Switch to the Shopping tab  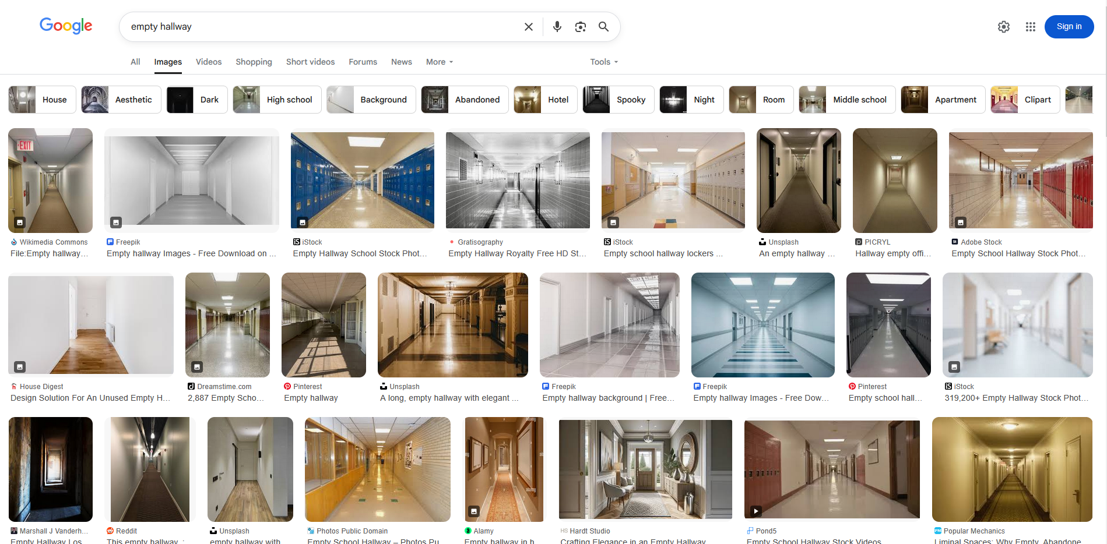point(254,62)
